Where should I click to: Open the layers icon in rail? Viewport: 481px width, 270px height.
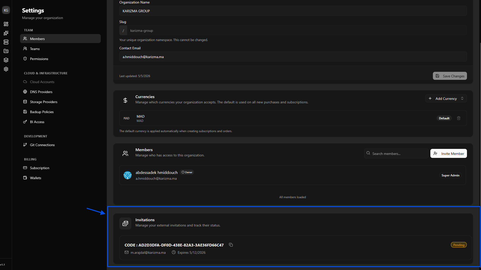pos(6,60)
